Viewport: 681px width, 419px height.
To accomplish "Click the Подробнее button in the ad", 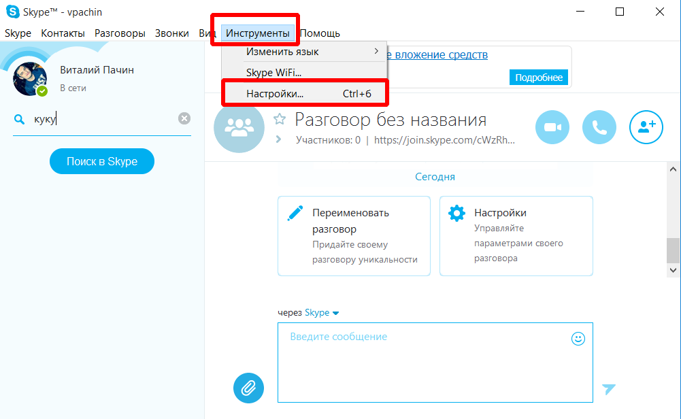I will click(538, 78).
